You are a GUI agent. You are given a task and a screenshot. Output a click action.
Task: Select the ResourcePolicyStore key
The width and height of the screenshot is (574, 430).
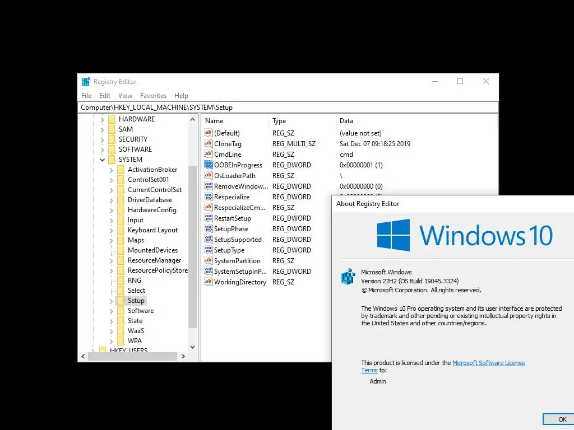pos(158,270)
